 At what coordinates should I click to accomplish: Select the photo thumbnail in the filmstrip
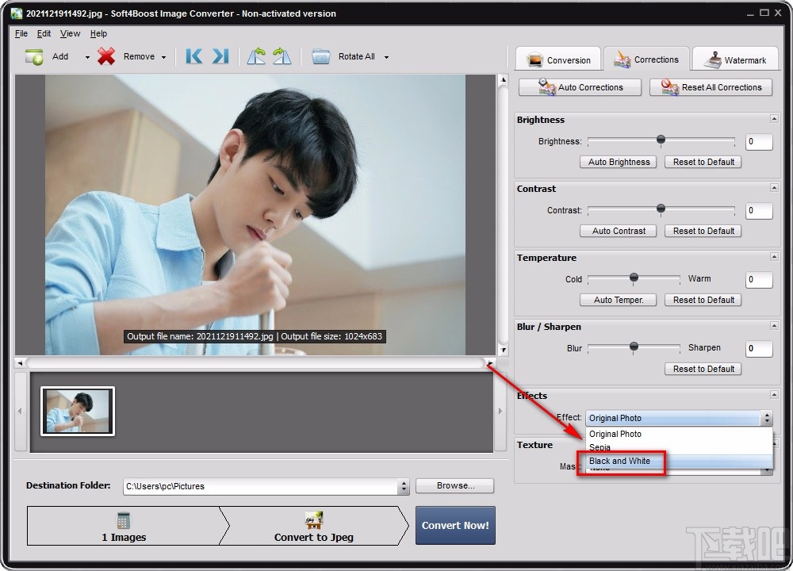point(76,410)
